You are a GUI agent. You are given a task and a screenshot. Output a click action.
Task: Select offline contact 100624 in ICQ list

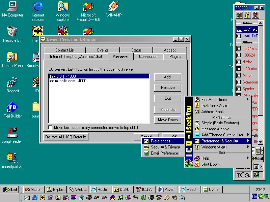coord(247,55)
